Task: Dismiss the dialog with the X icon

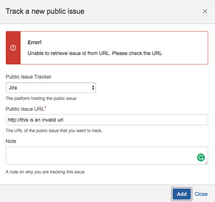Action: point(205,11)
